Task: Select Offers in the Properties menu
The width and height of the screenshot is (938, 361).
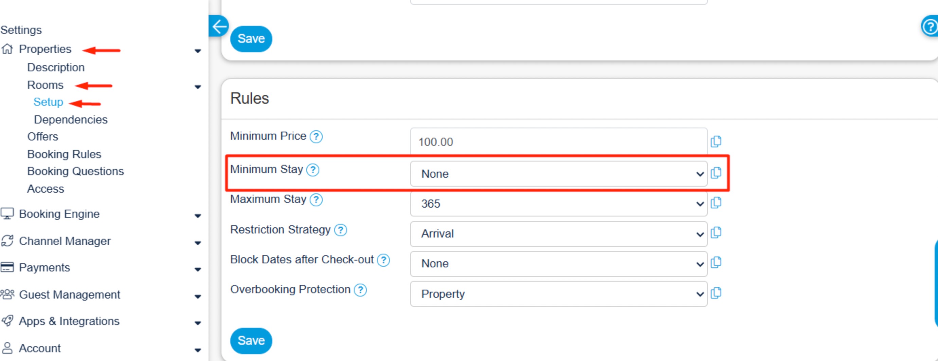Action: coord(42,137)
